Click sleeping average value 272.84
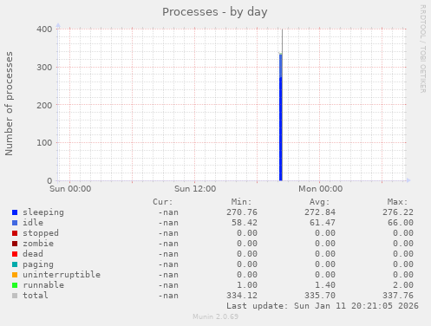Screen dimensions: 431x326 point(320,212)
